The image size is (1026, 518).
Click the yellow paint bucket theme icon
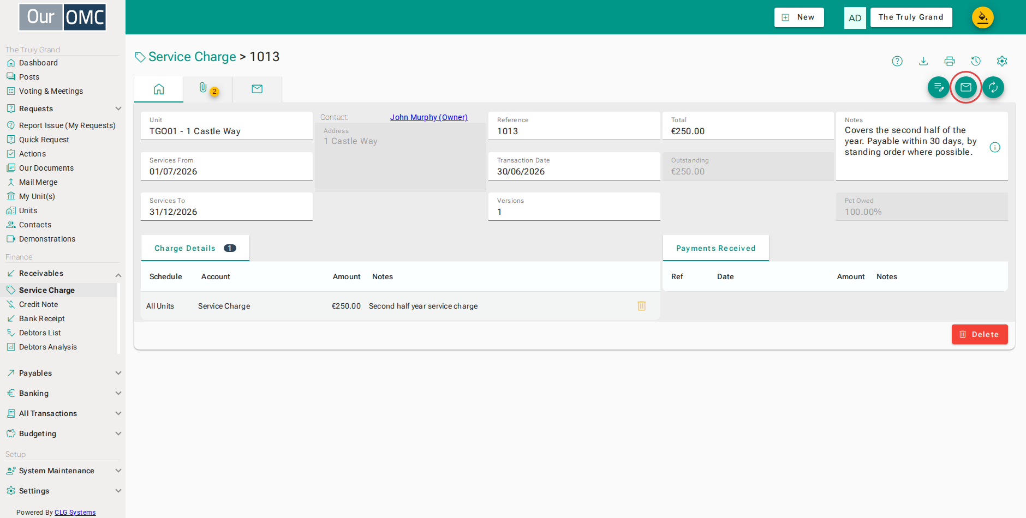tap(982, 17)
